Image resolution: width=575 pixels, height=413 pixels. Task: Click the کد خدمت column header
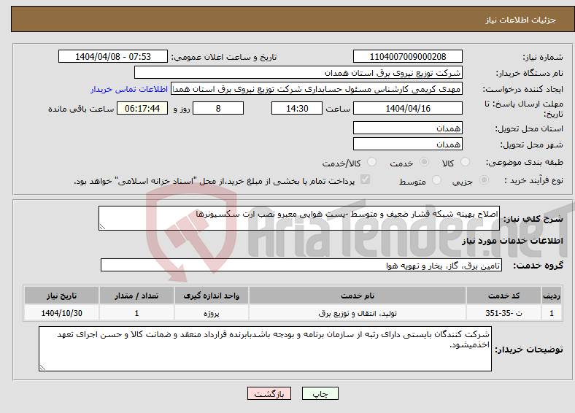(x=504, y=296)
